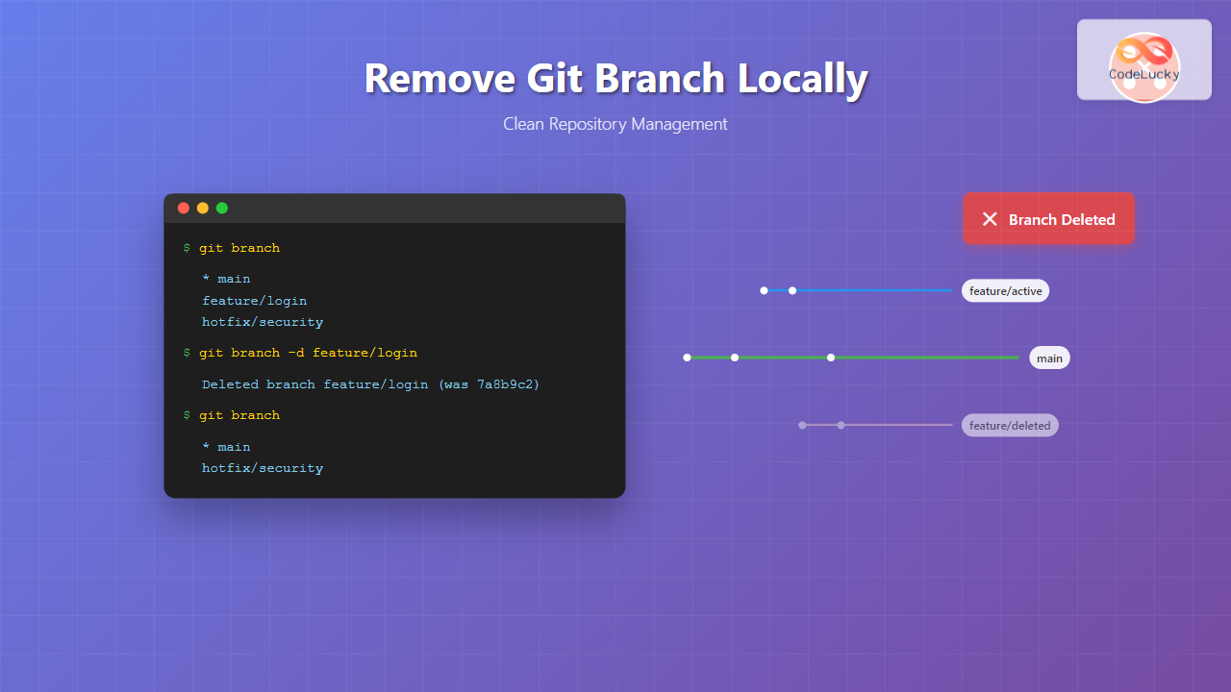Click the faded feature/deleted branch label

click(1010, 425)
